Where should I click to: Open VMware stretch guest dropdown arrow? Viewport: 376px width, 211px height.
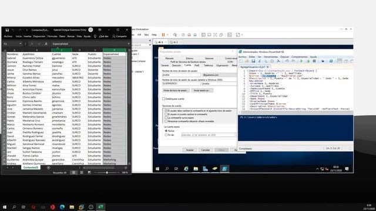[x=242, y=35]
